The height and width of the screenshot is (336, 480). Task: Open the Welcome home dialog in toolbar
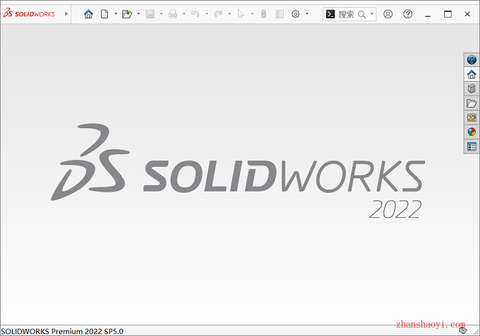pyautogui.click(x=88, y=14)
